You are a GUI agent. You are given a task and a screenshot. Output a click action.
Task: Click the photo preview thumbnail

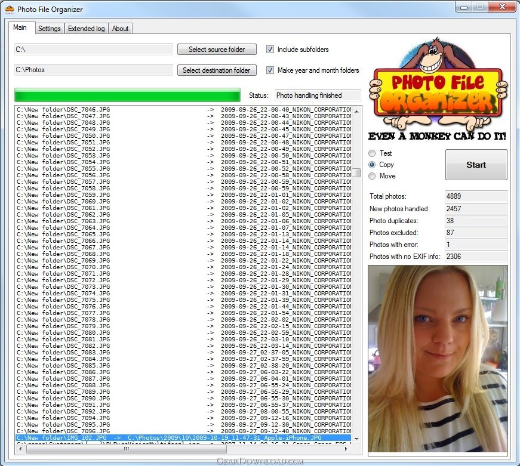tap(438, 359)
